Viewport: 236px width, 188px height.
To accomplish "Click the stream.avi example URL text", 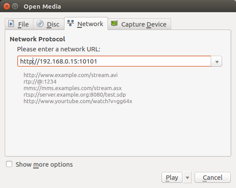I will [x=71, y=75].
